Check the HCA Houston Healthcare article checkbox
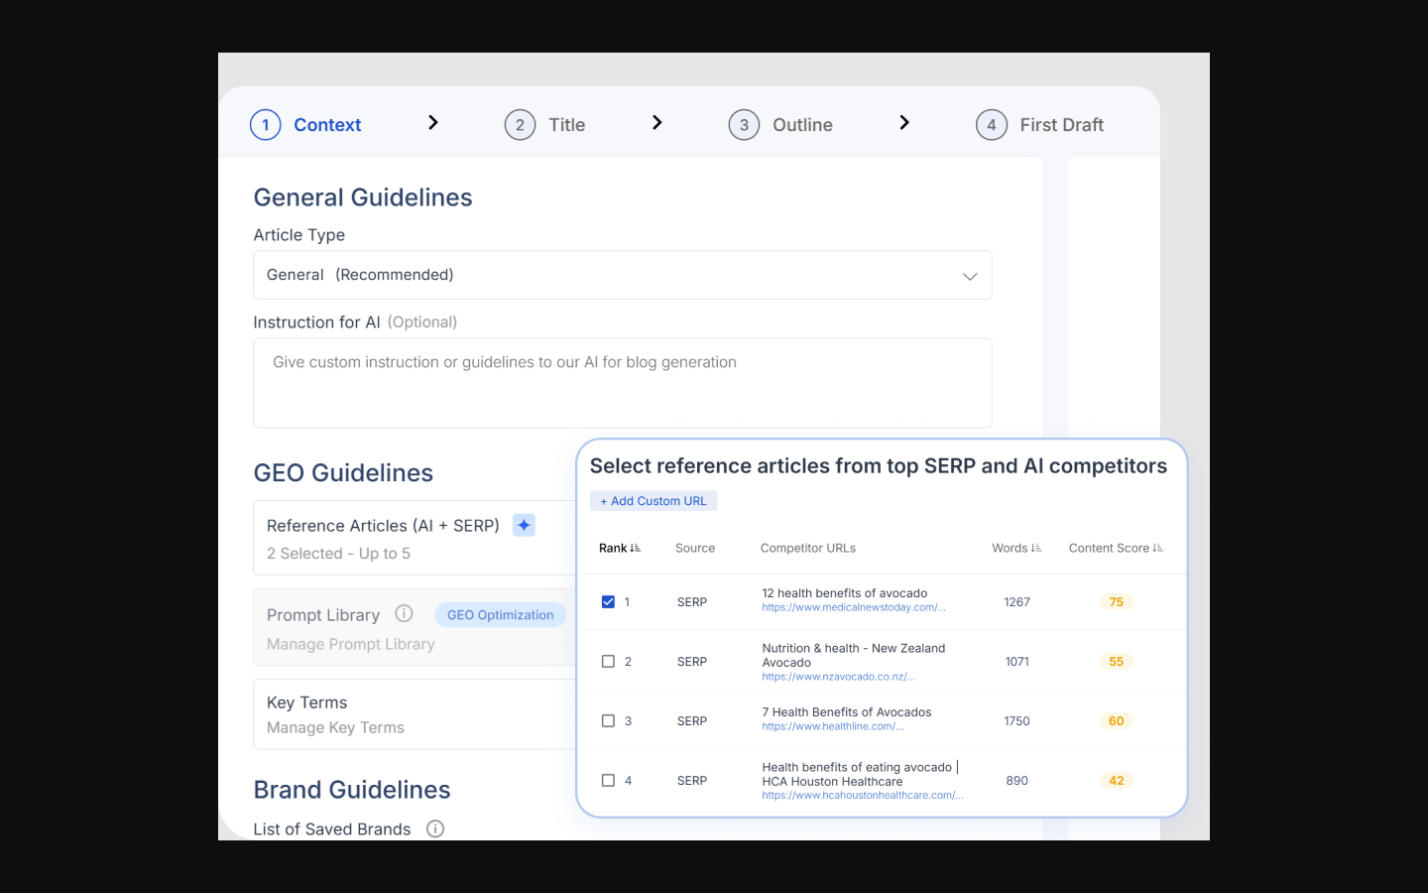The image size is (1428, 893). tap(608, 781)
